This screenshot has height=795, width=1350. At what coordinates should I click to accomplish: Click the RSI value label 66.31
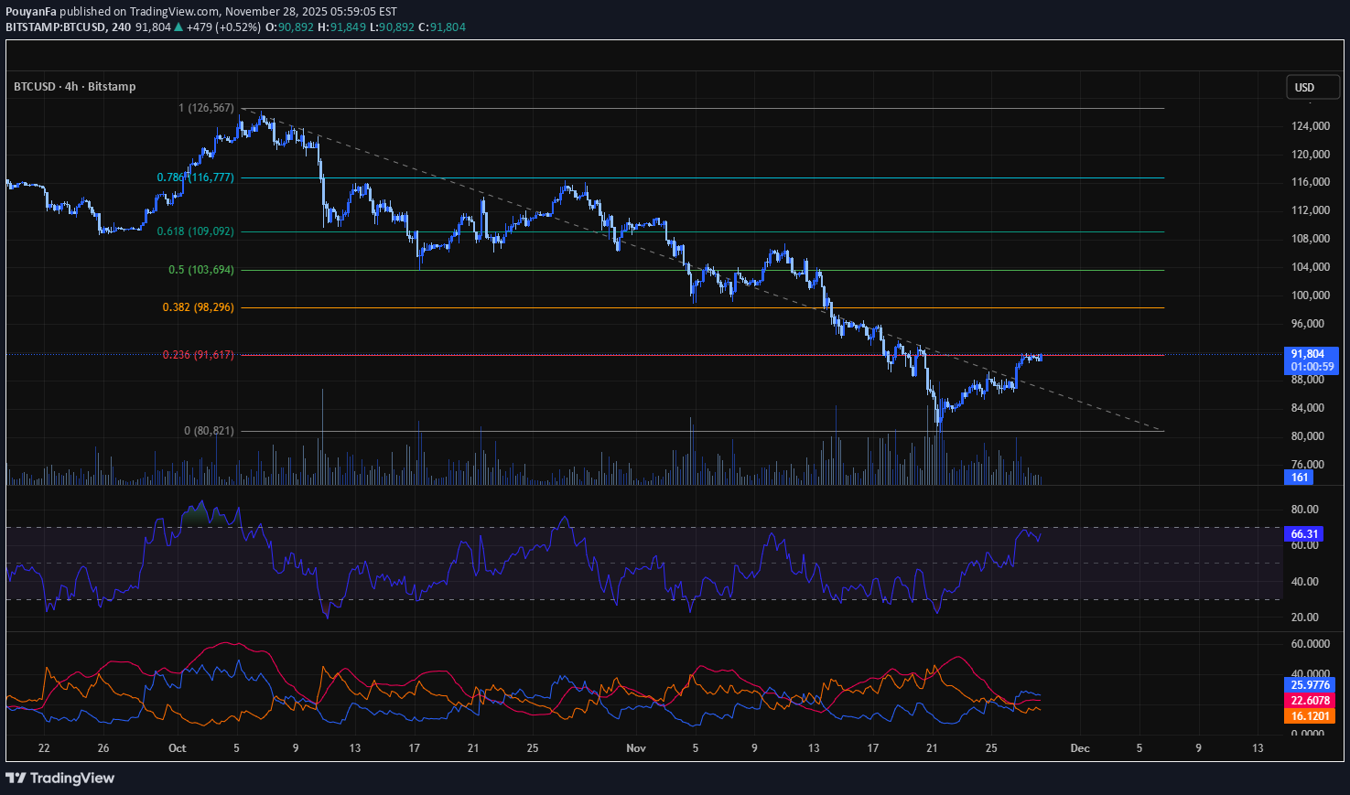(1304, 534)
